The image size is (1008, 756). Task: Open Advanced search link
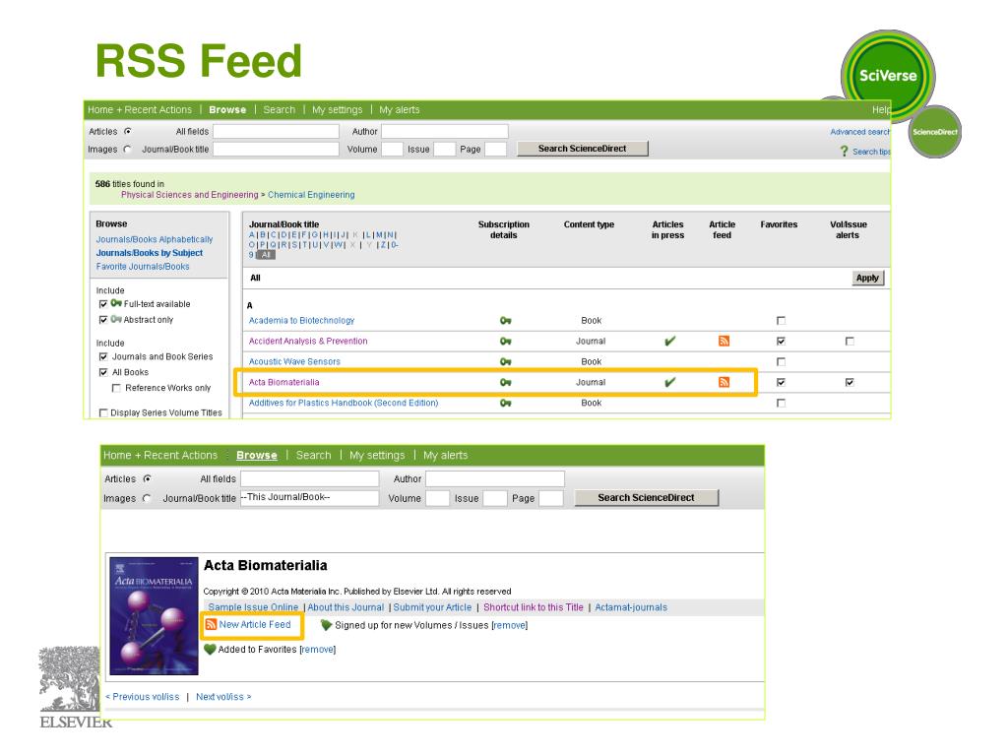pyautogui.click(x=859, y=132)
